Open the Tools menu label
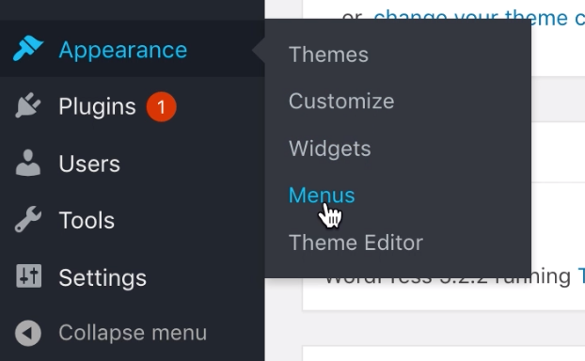This screenshot has width=585, height=361. point(87,220)
